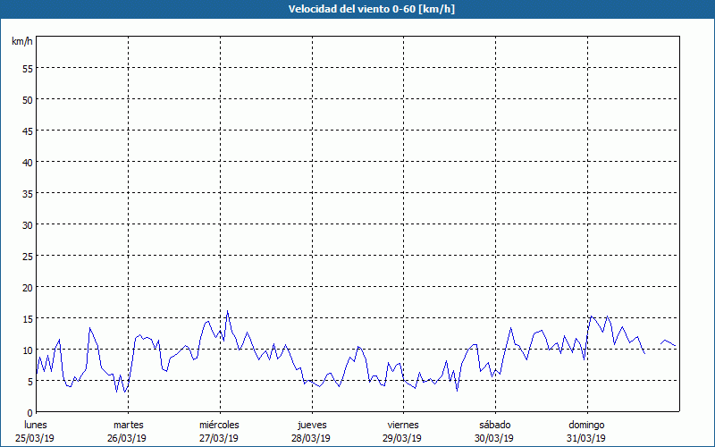Click the isolated line segment at the chart's far right
The width and height of the screenshot is (715, 447).
point(668,342)
